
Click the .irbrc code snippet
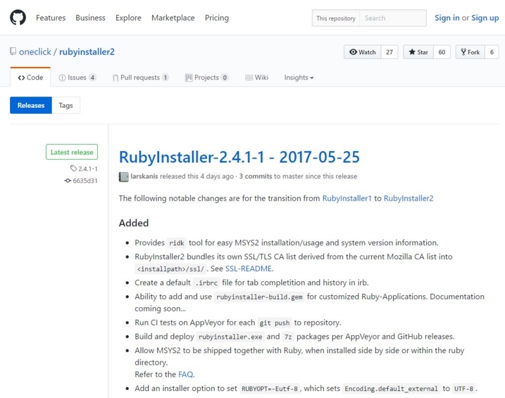[x=206, y=283]
